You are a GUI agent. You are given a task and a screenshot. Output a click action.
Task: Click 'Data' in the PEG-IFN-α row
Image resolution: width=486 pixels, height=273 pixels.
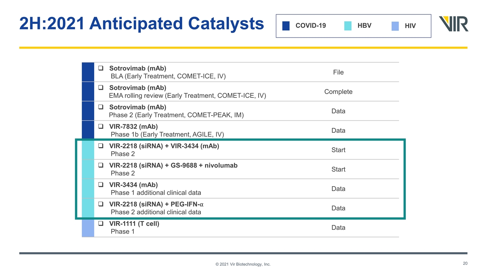point(338,208)
